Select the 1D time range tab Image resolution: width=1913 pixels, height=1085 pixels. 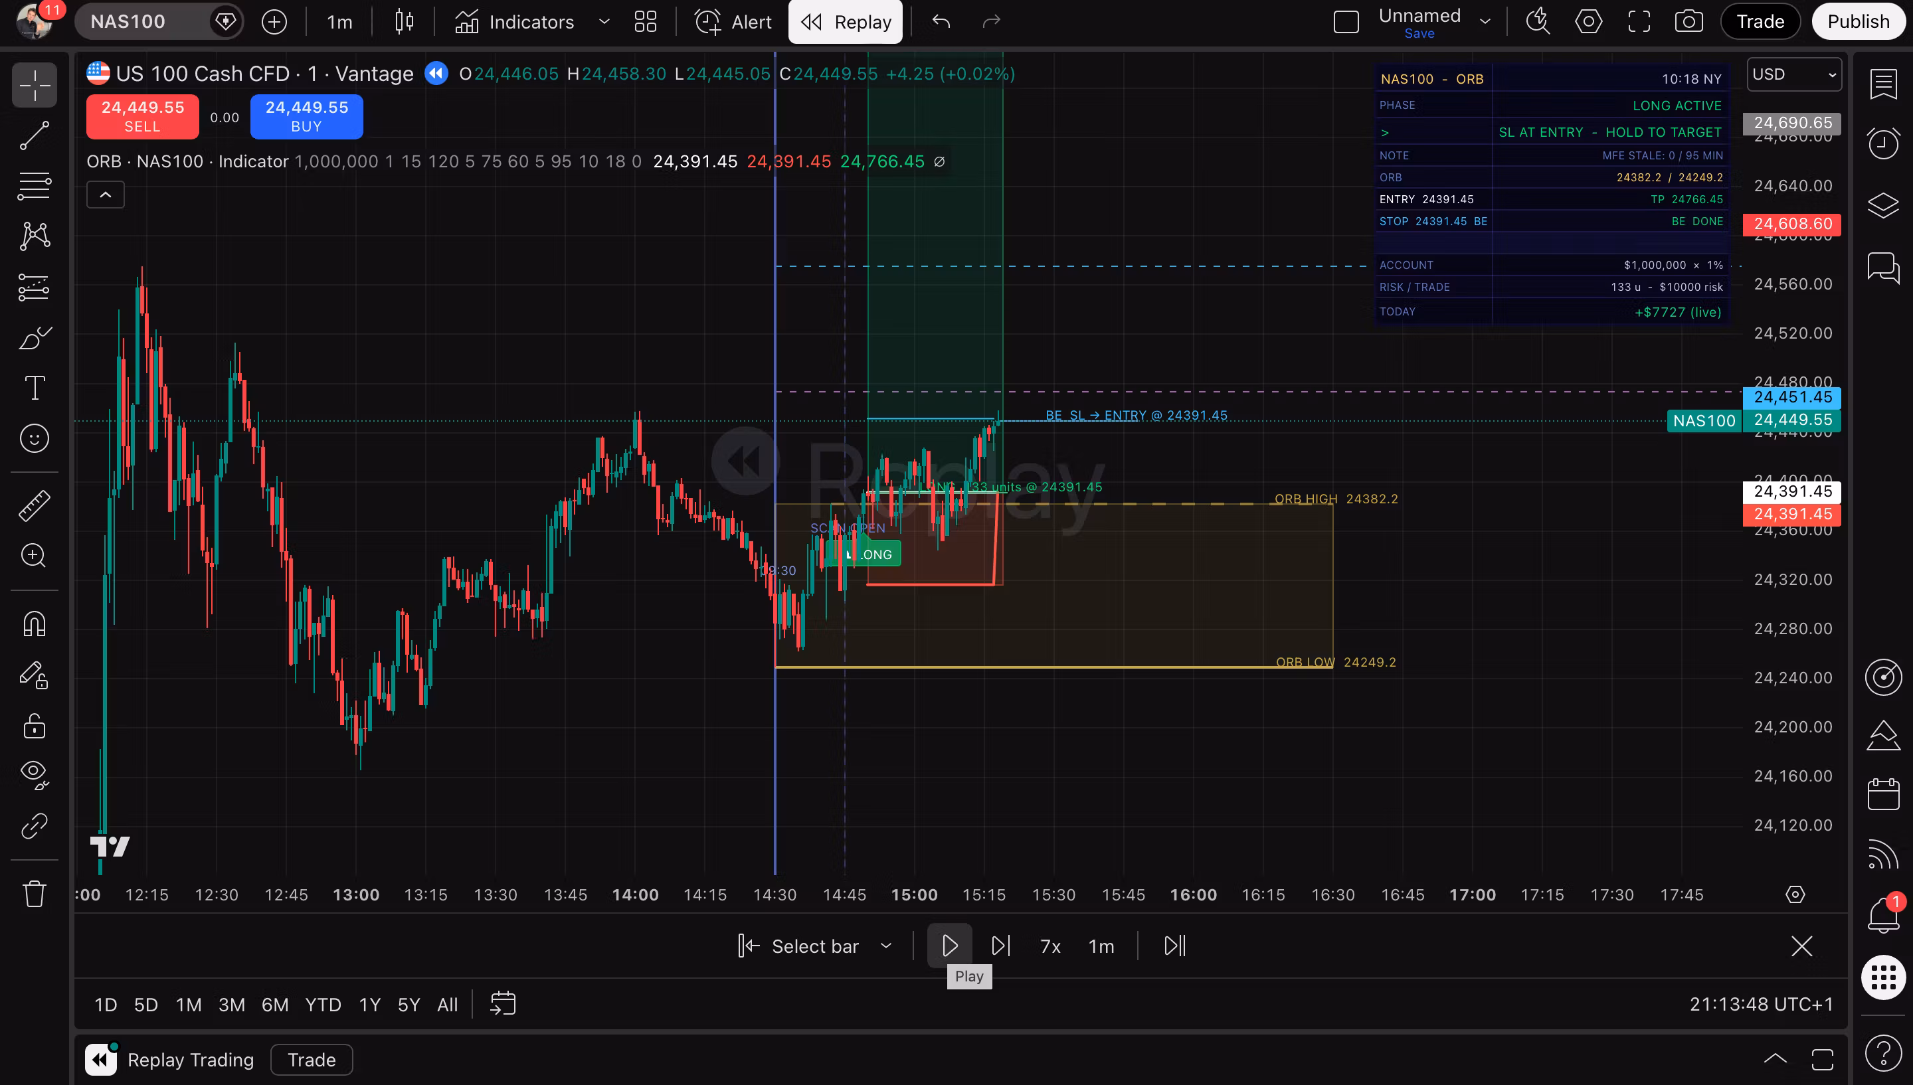click(106, 1005)
